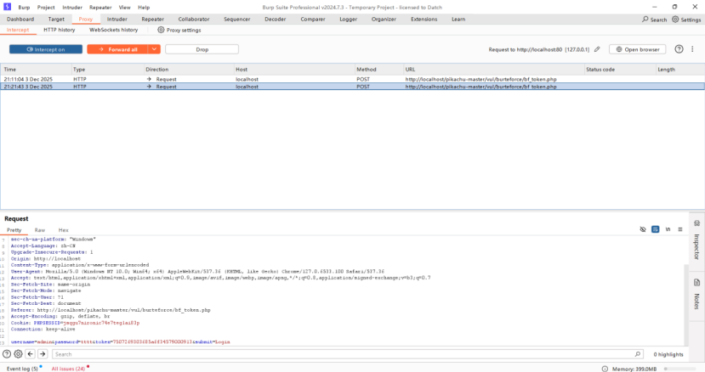Image resolution: width=705 pixels, height=372 pixels.
Task: Switch to the Organizer tab
Action: (384, 20)
